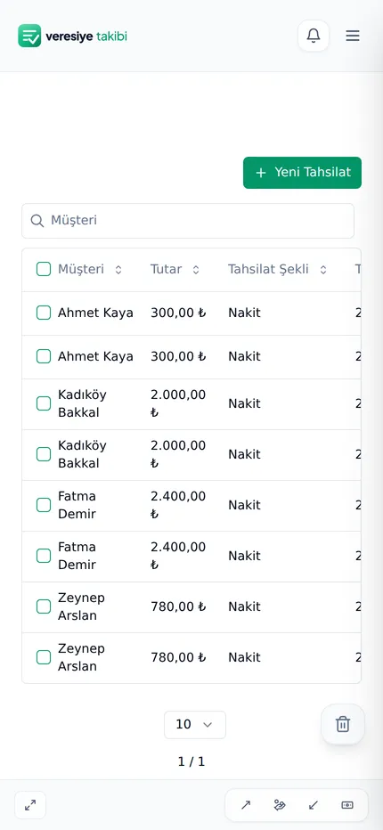Click the up-right arrow icon
This screenshot has width=383, height=830.
click(x=246, y=805)
